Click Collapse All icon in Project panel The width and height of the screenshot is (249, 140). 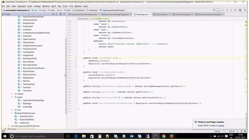coord(56,14)
